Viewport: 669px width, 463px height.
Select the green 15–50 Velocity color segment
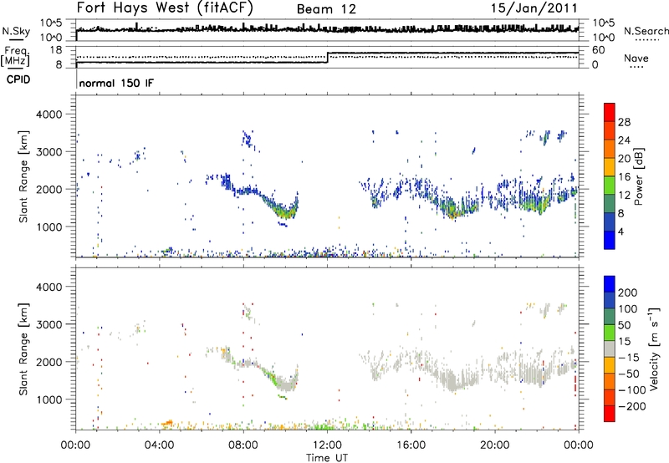(610, 333)
